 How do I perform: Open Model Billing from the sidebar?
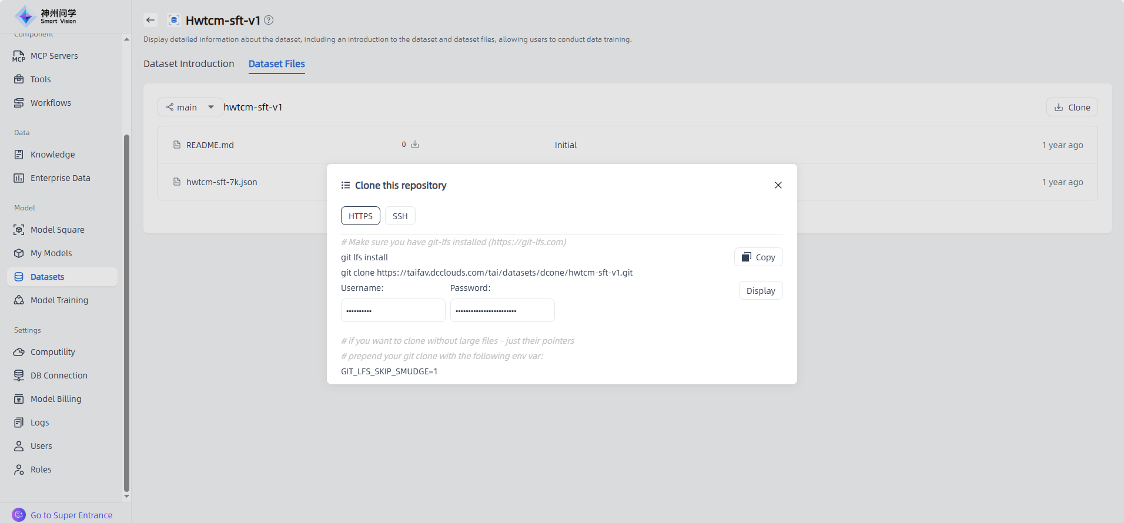pyautogui.click(x=56, y=399)
